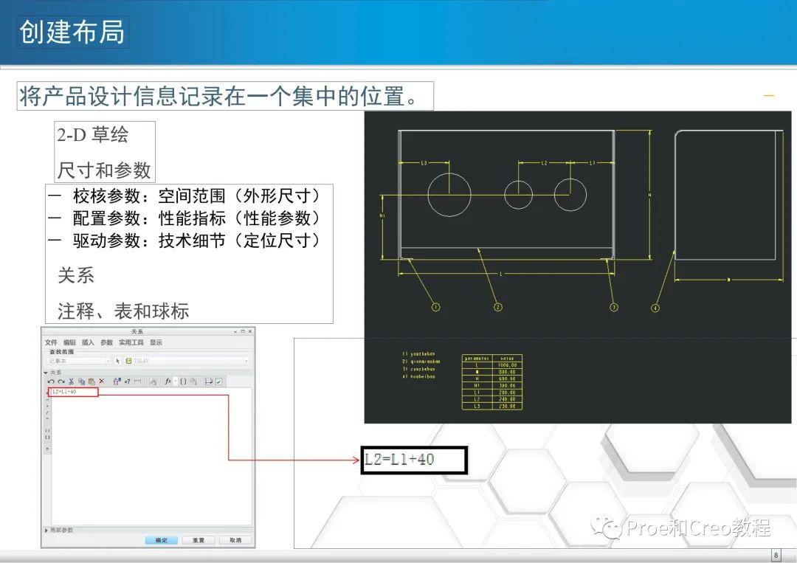This screenshot has height=563, width=797.
Task: Click the verify relations (=?) icon
Action: click(127, 381)
